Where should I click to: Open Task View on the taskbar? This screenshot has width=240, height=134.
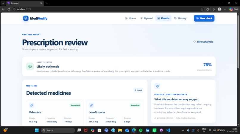click(x=79, y=130)
